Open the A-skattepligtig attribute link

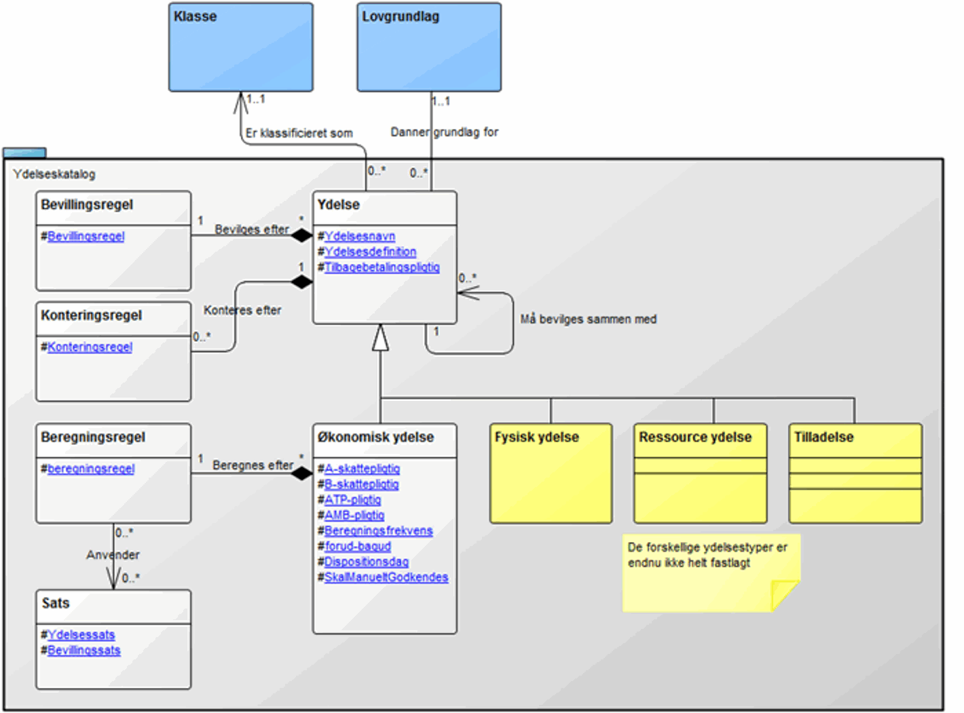pyautogui.click(x=362, y=469)
